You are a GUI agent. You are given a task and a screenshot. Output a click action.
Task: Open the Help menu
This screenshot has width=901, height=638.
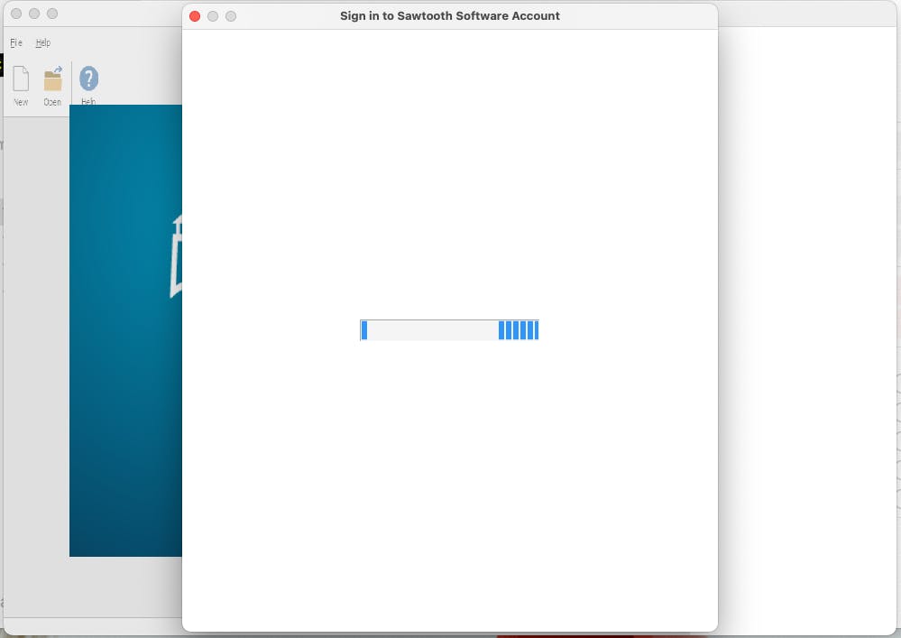coord(43,42)
